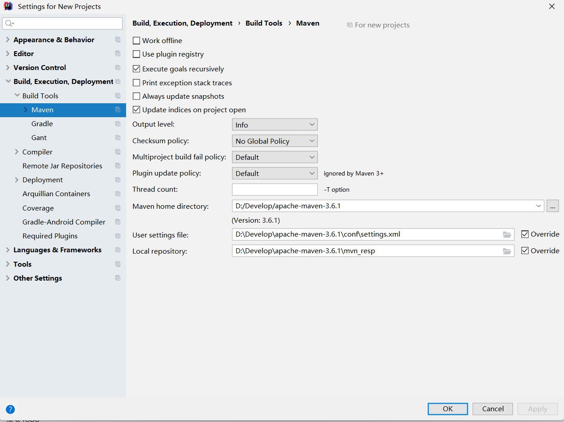Click the copy icon on the Maven row
Image resolution: width=564 pixels, height=422 pixels.
(118, 110)
